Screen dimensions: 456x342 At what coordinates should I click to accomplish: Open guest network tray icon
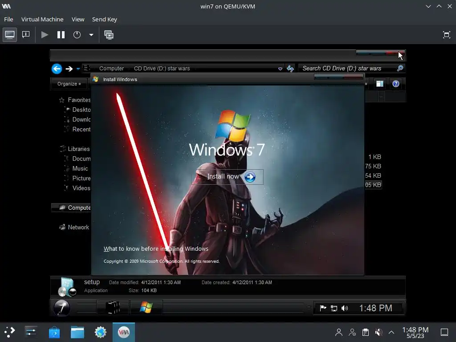click(x=334, y=308)
